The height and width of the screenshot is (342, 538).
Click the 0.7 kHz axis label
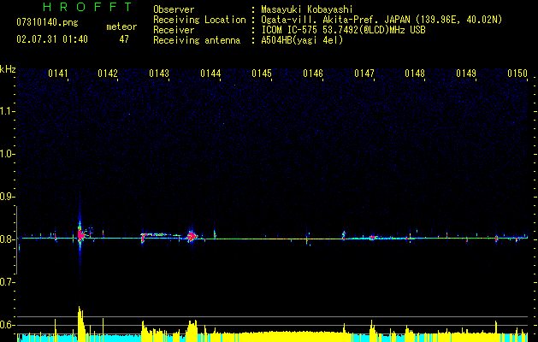(7, 282)
